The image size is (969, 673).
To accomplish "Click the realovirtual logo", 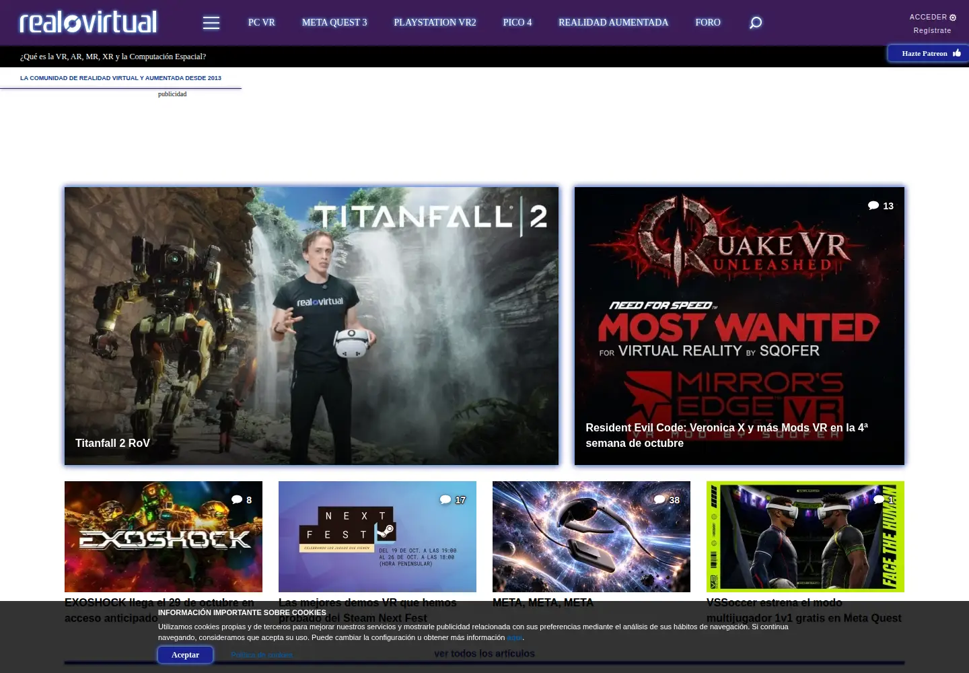I will (88, 22).
